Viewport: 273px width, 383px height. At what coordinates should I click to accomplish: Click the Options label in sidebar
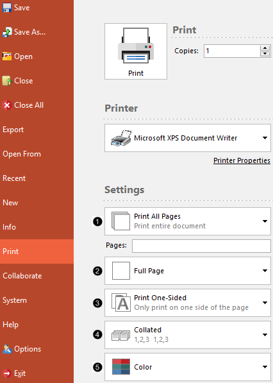[28, 349]
